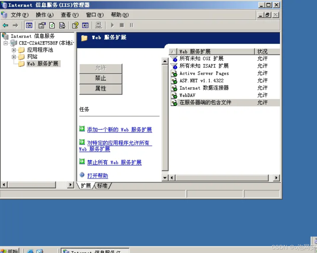Expand the 网站 tree node
Viewport: 317px width, 253px height.
[x=14, y=57]
